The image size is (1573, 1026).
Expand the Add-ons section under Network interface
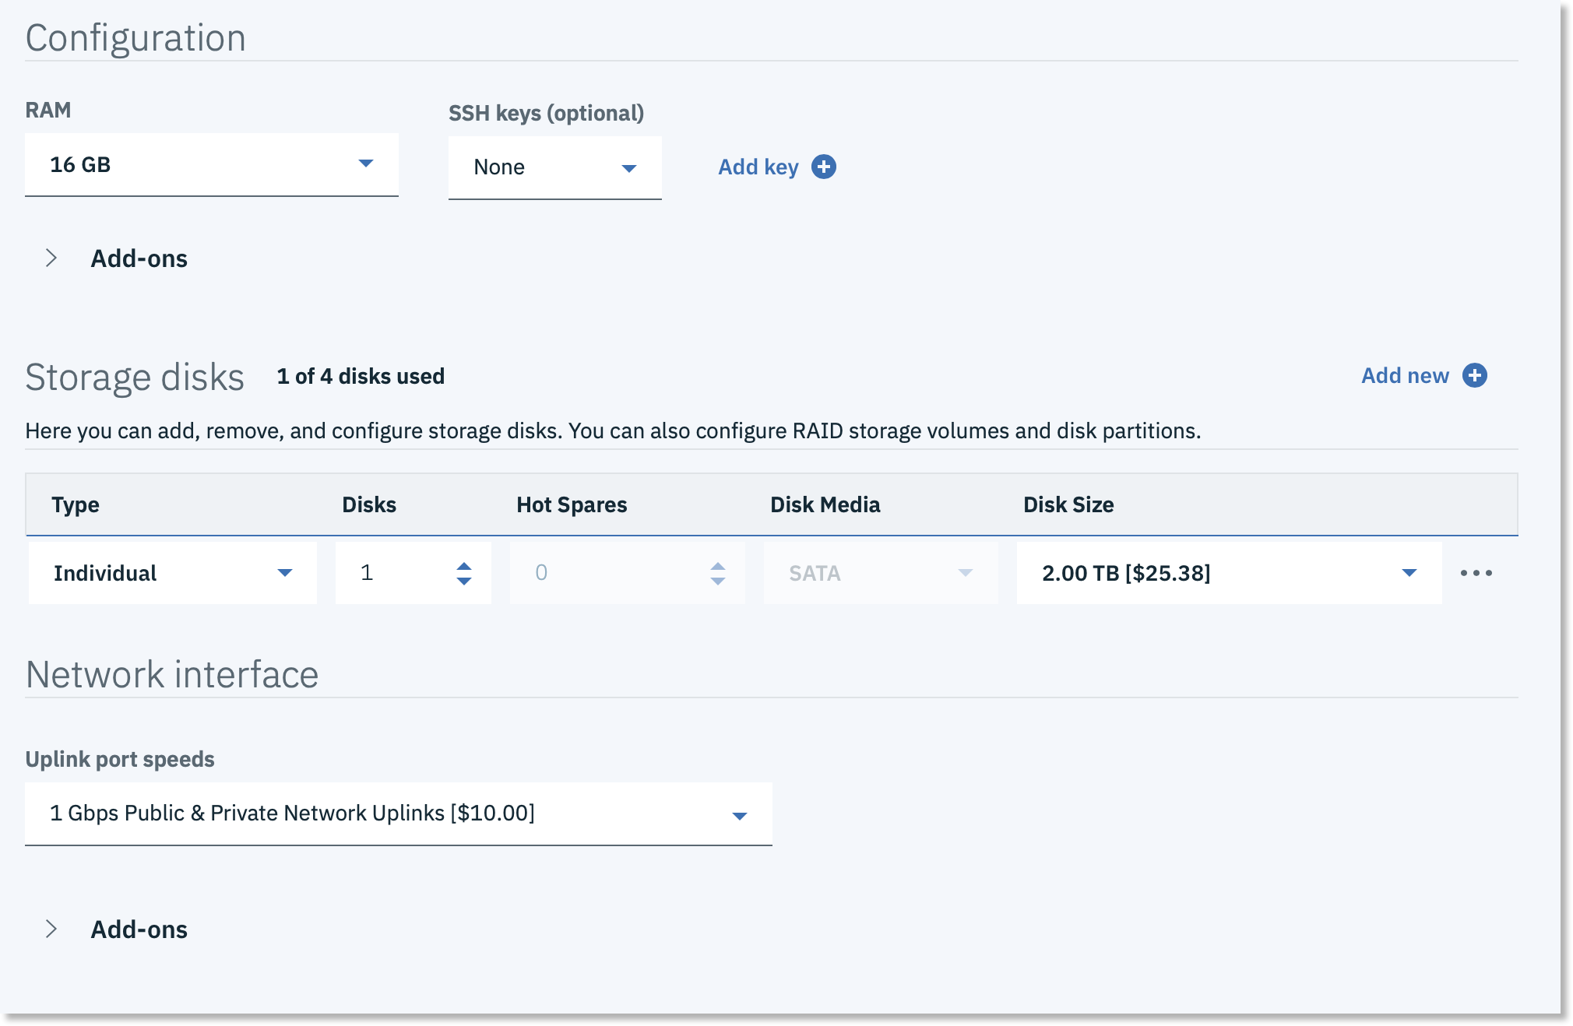[117, 929]
